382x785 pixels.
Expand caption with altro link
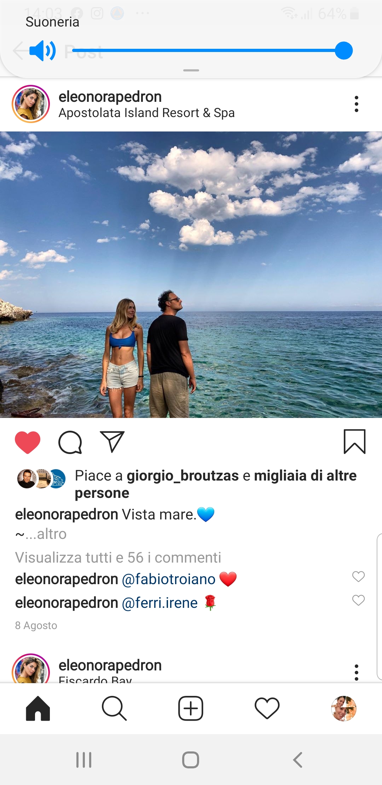tap(52, 534)
